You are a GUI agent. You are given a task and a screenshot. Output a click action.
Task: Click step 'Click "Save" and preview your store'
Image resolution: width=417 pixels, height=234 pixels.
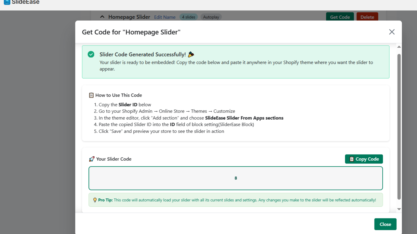[x=161, y=131]
